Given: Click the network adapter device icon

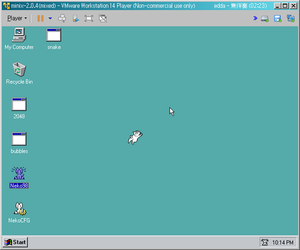Looking at the screenshot, I should pyautogui.click(x=291, y=18).
